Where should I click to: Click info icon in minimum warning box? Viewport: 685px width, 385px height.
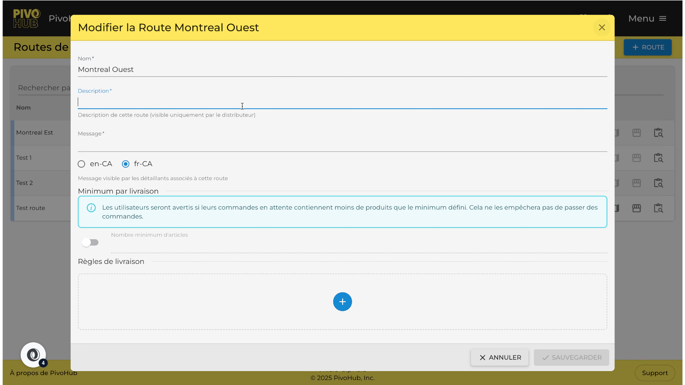(x=91, y=208)
